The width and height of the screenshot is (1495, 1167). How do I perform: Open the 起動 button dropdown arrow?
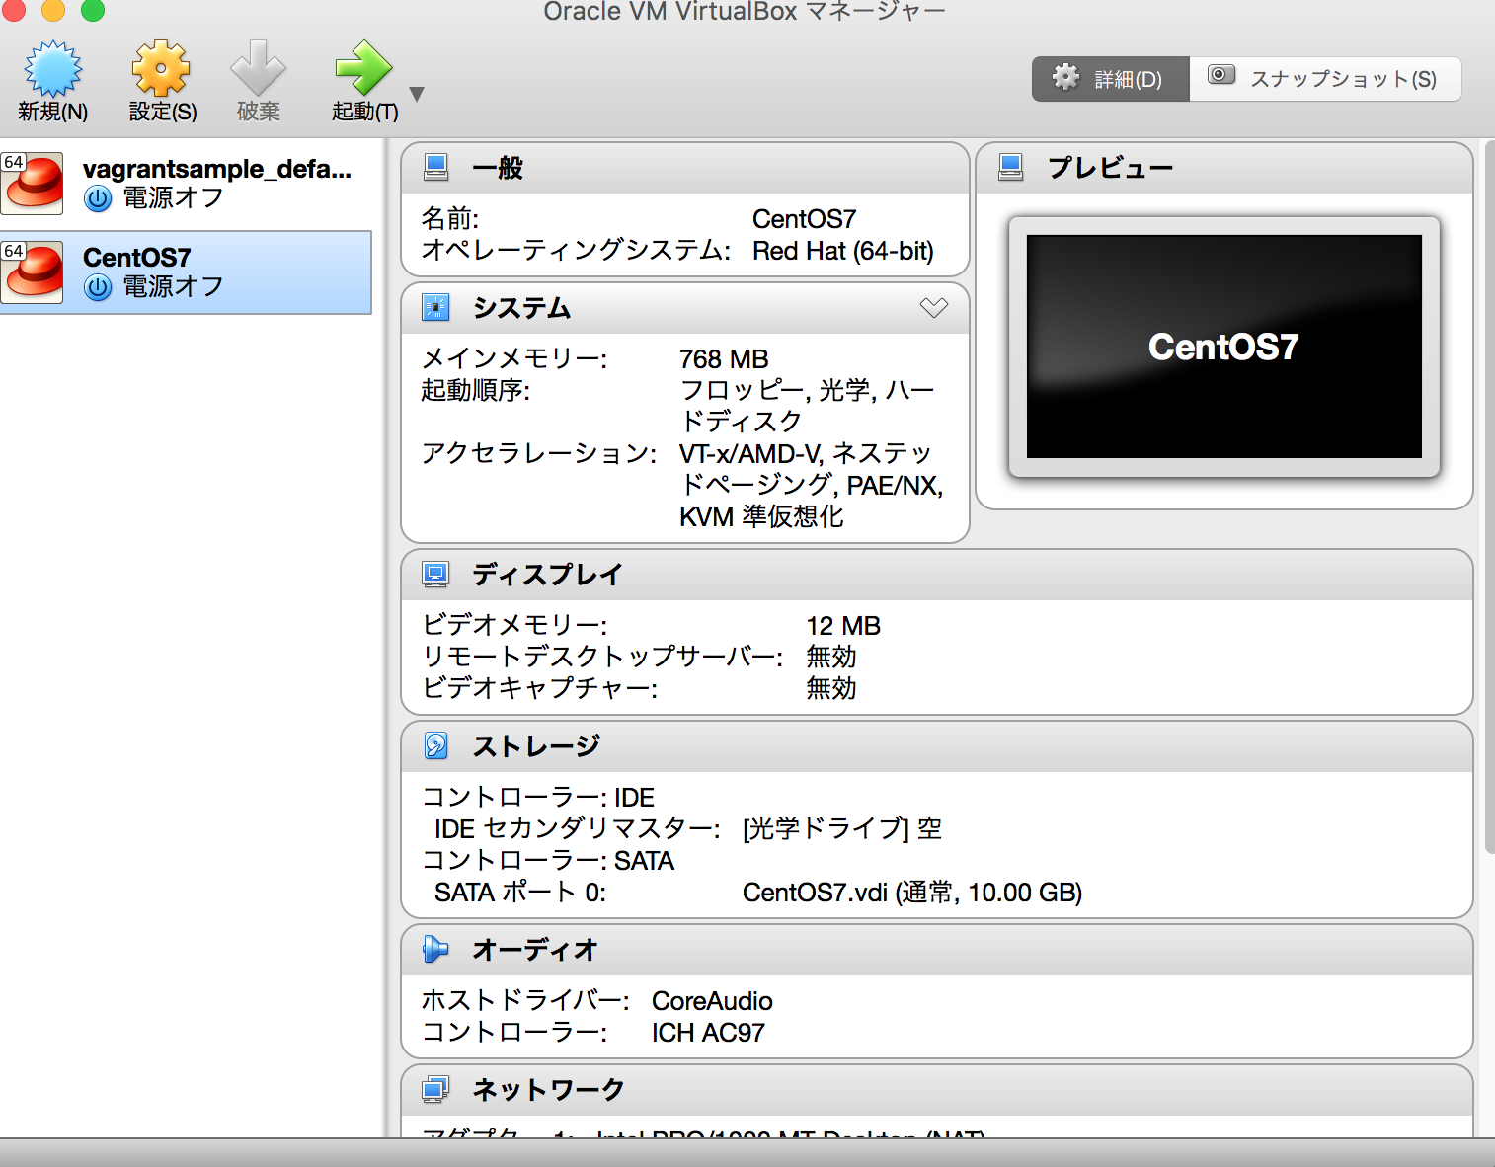[x=417, y=94]
